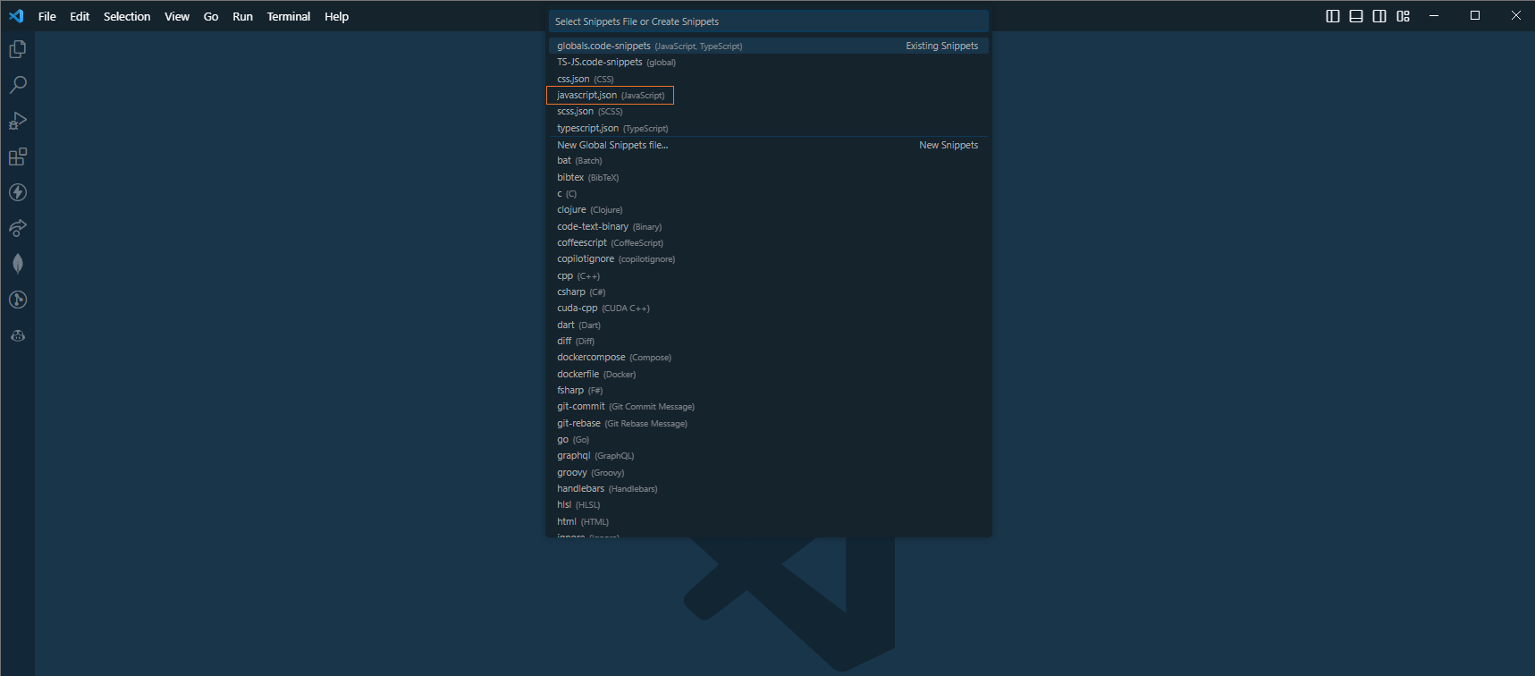Toggle the bottom panel visibility
1535x676 pixels.
coord(1355,16)
